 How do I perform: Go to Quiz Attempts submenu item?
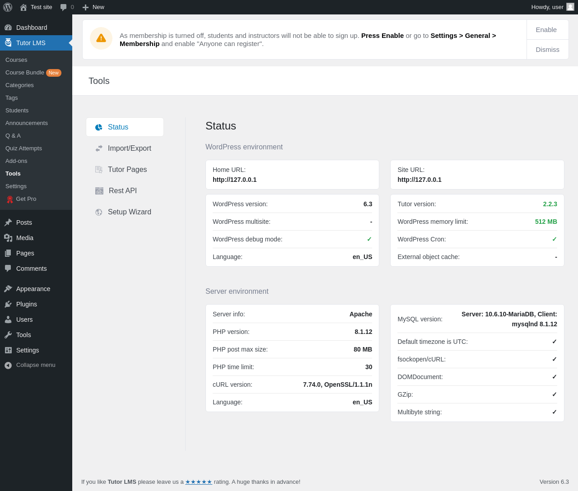click(x=23, y=148)
